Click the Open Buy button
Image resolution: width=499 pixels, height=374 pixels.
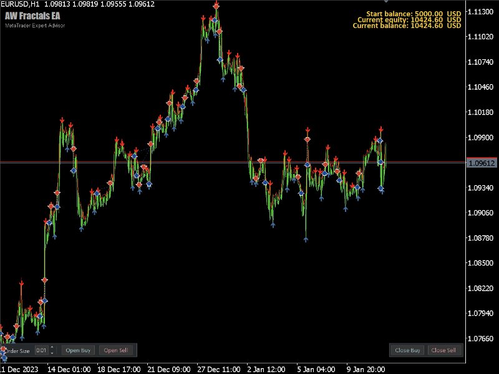pyautogui.click(x=78, y=350)
